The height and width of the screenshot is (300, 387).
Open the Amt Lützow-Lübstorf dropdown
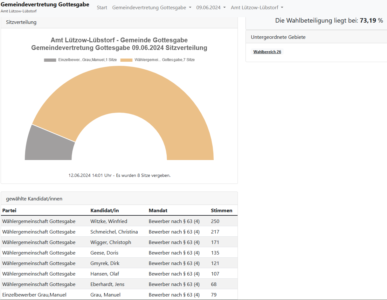pos(257,8)
